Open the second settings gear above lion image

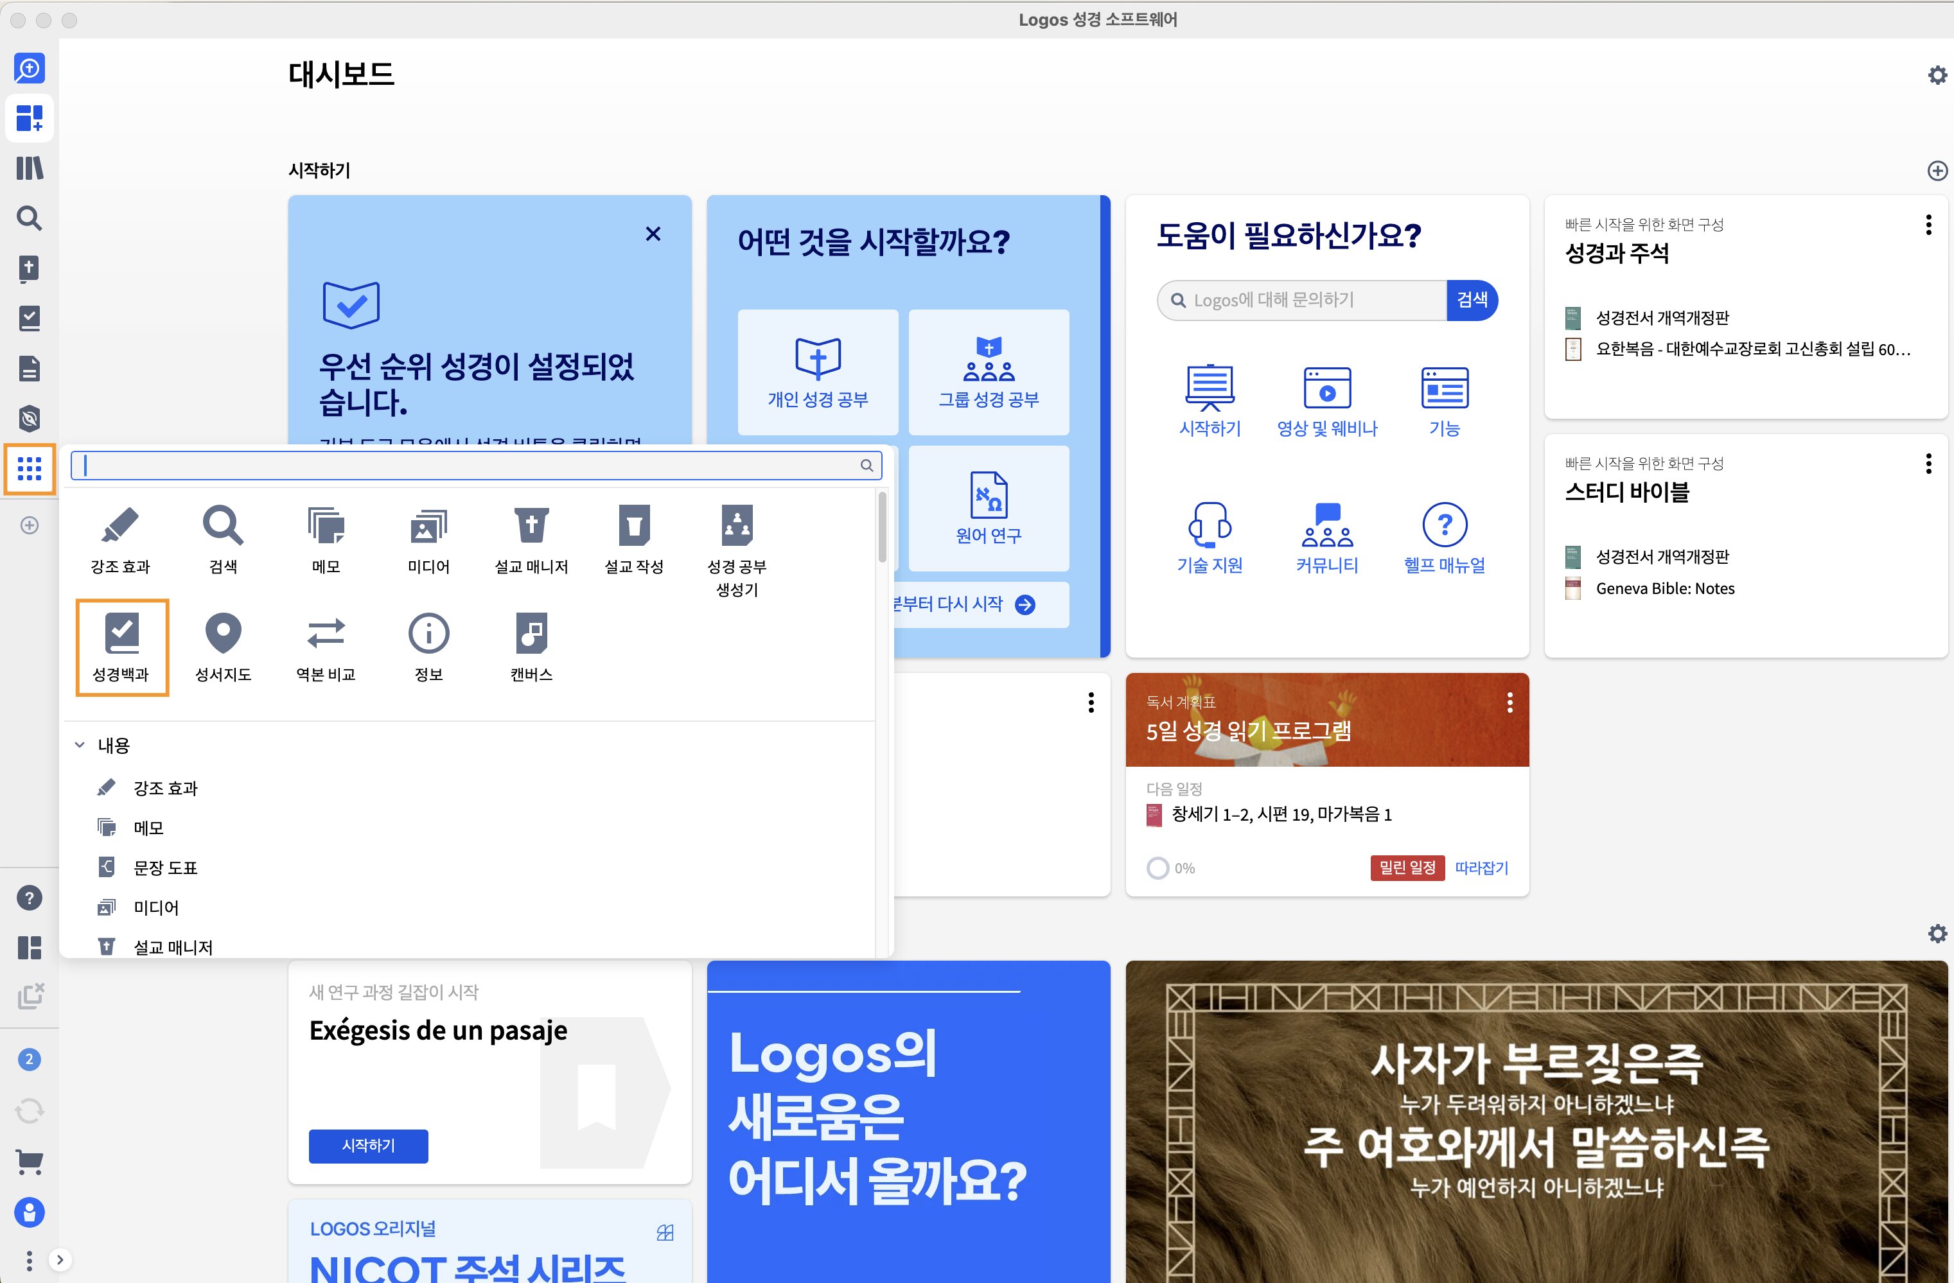[1936, 933]
